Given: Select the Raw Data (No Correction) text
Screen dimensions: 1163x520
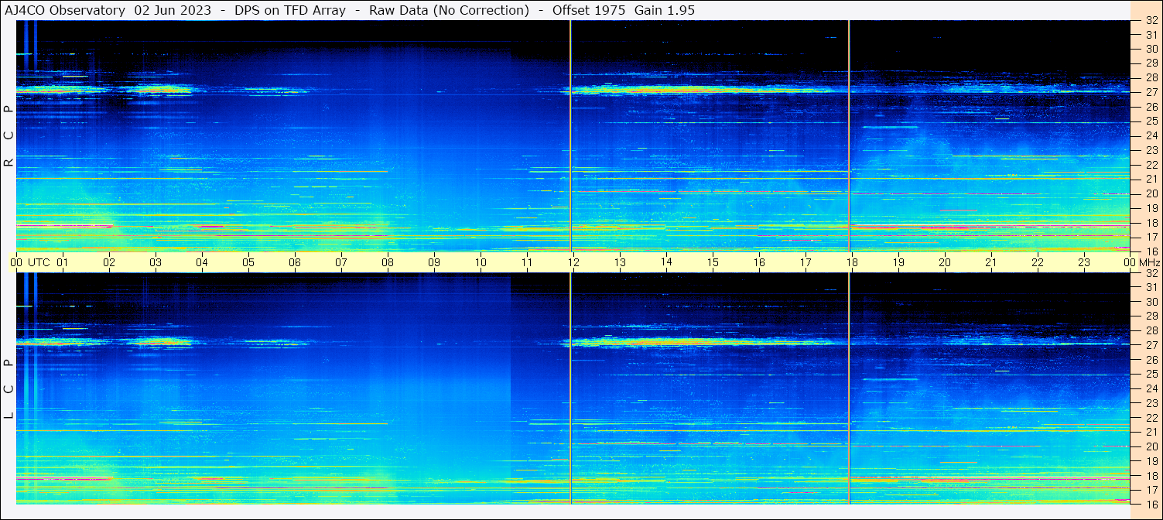Looking at the screenshot, I should (449, 10).
